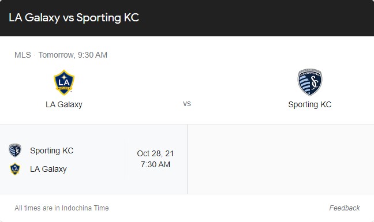
Task: Select the LA Galaxy team name under crest
Action: (x=64, y=104)
